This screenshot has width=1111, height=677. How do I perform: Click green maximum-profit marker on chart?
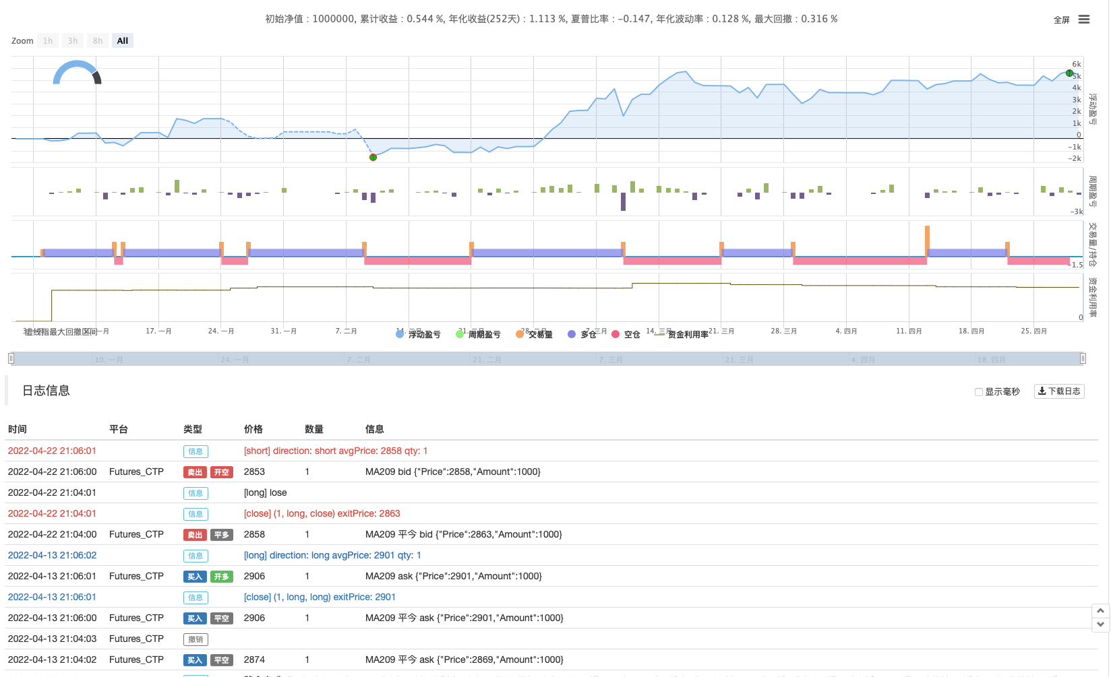1069,73
